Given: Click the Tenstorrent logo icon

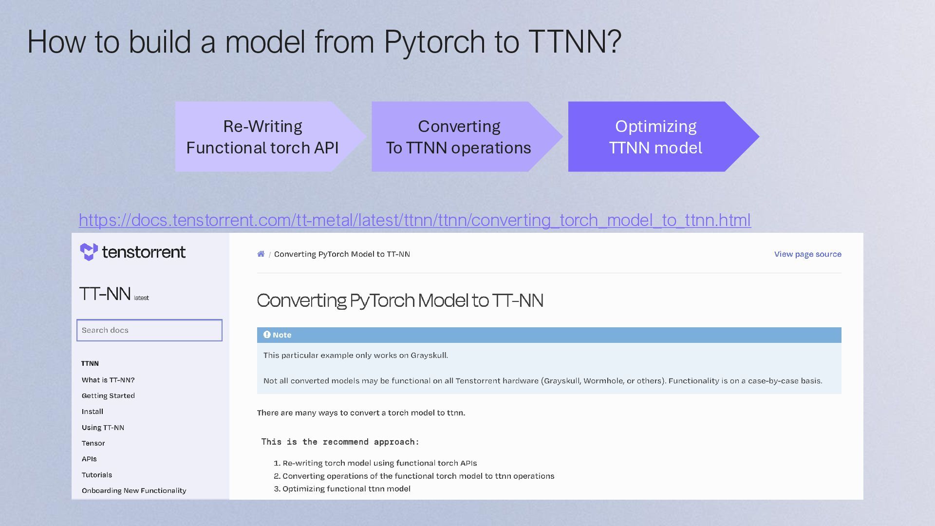Looking at the screenshot, I should (x=89, y=252).
